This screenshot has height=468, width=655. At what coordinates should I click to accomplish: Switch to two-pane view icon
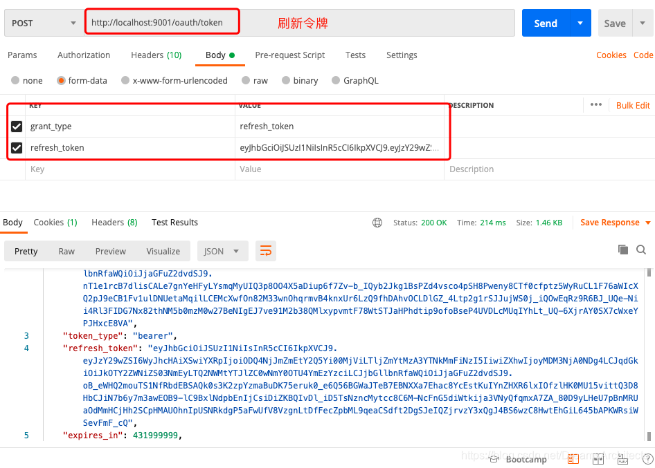point(598,459)
